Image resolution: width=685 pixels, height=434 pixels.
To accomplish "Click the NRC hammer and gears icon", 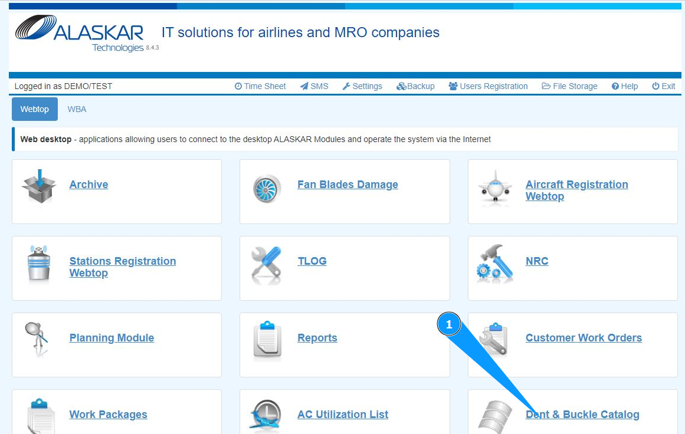I will point(494,263).
